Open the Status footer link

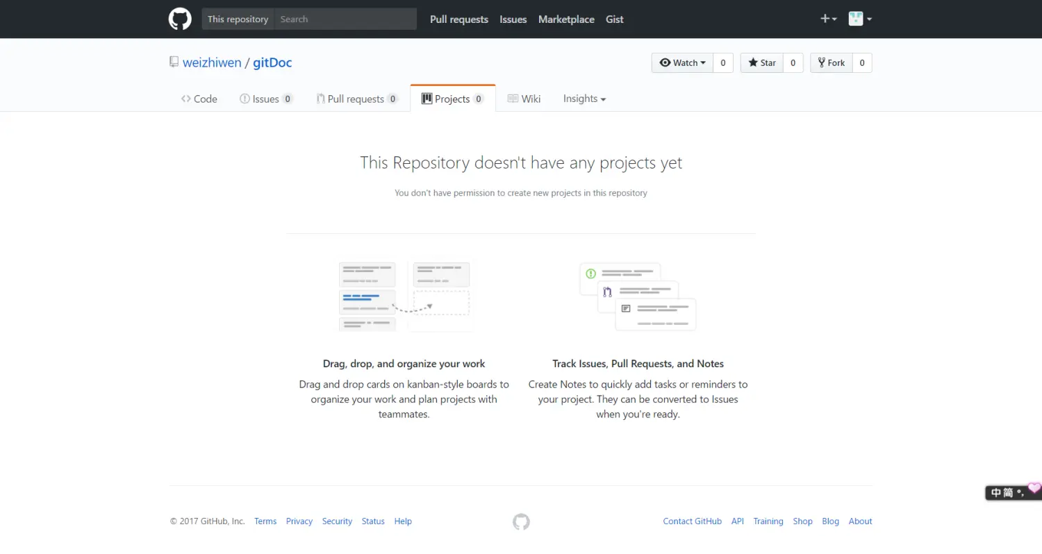pyautogui.click(x=373, y=521)
